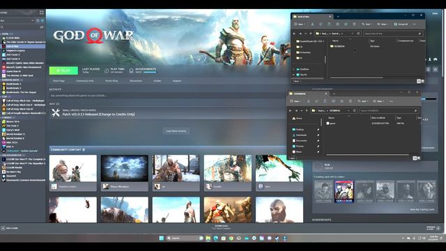This screenshot has height=251, width=446.
Task: Select Hogwarts Legacy in the library list
Action: pos(15,50)
